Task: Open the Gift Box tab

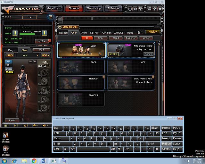Action: click(107, 33)
